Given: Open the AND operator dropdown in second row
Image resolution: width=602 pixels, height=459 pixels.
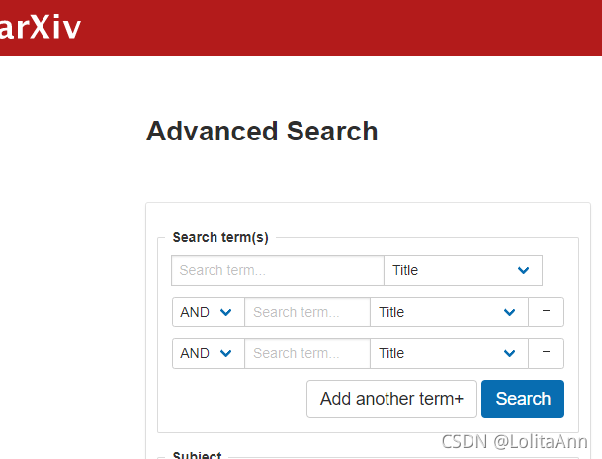Looking at the screenshot, I should pos(209,312).
